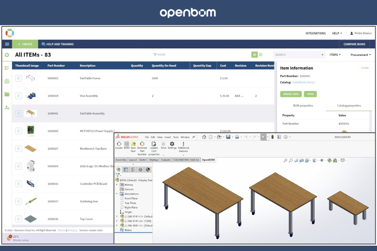The height and width of the screenshot is (251, 377).
Task: Toggle the select box for Soldering Iron row
Action: 18,201
